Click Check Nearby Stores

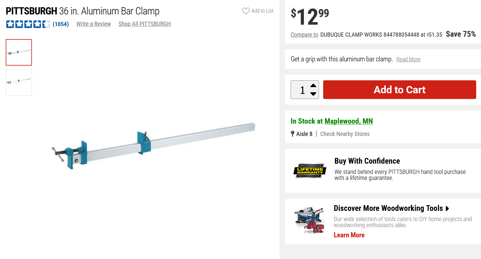click(x=345, y=134)
